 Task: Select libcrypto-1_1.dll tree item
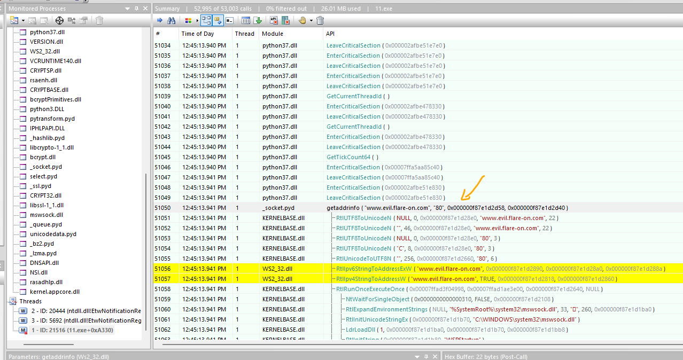52,147
